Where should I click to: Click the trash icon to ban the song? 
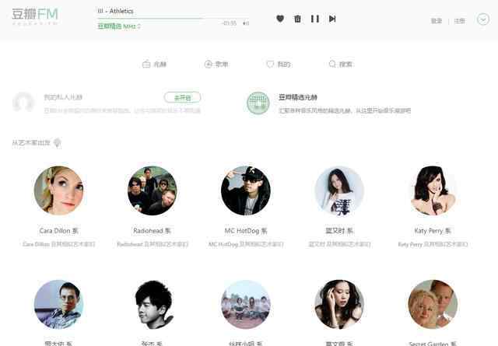[297, 19]
